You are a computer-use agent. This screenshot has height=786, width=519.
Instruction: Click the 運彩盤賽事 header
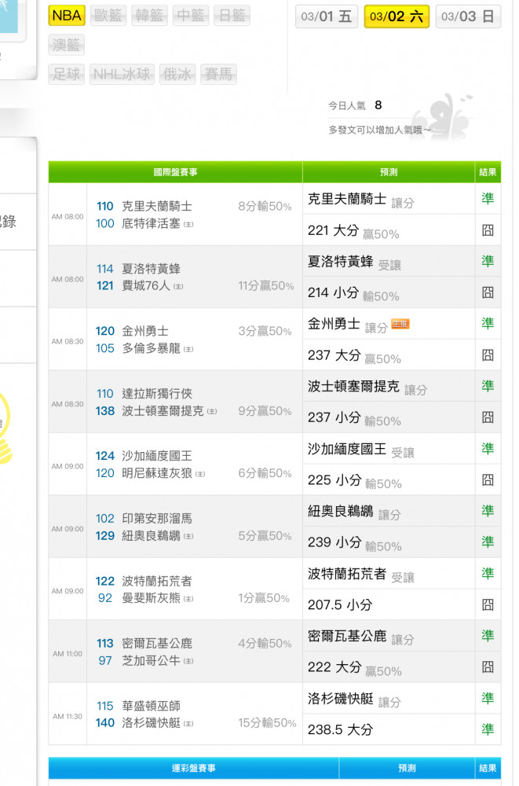(194, 769)
